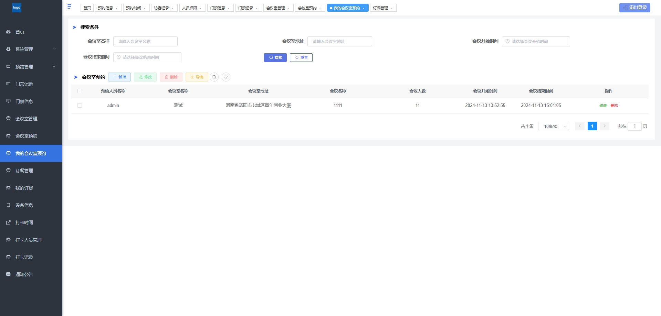Click the 新增 button
661x316 pixels.
119,77
